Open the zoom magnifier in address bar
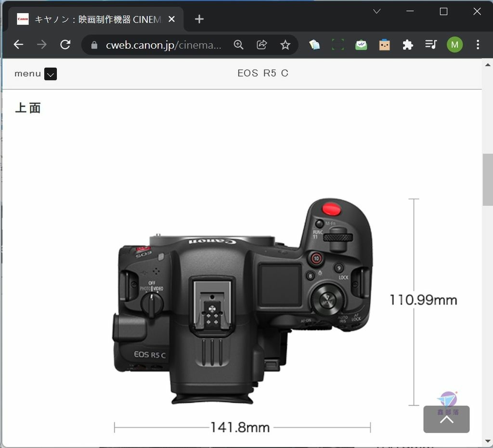This screenshot has height=448, width=493. [239, 45]
